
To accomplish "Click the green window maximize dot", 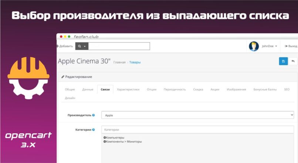I will (x=69, y=37).
